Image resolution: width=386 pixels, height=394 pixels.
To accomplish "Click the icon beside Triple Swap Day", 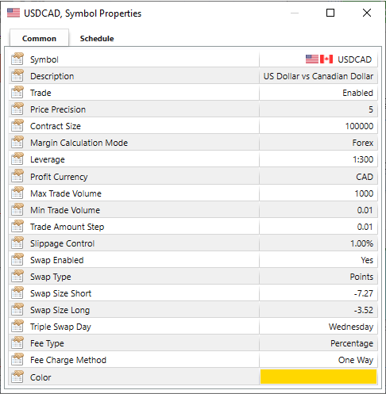I will 17,326.
